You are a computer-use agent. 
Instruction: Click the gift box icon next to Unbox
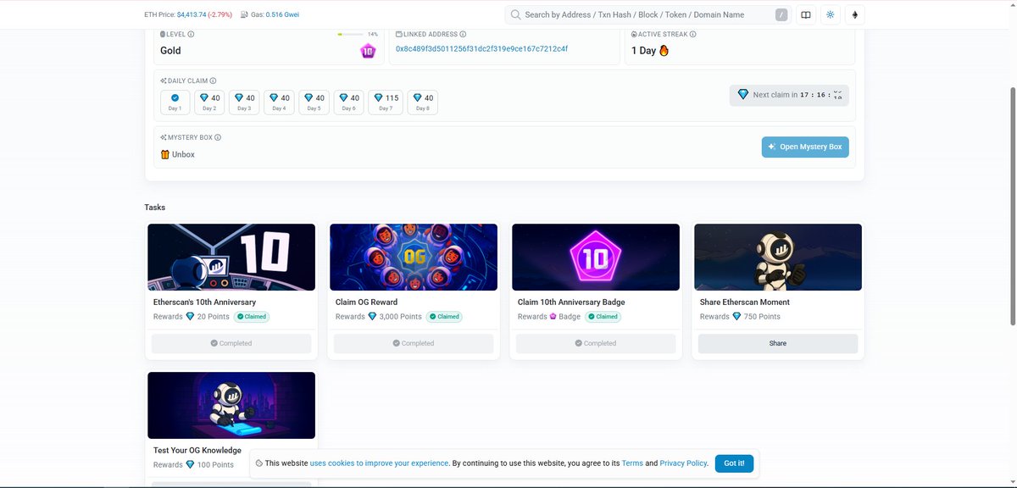(x=164, y=154)
